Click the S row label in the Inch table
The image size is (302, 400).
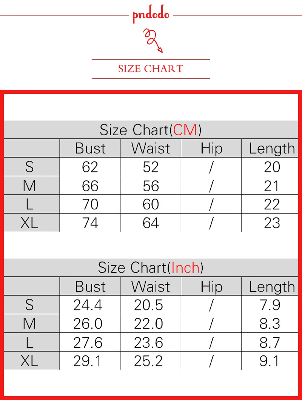click(29, 305)
